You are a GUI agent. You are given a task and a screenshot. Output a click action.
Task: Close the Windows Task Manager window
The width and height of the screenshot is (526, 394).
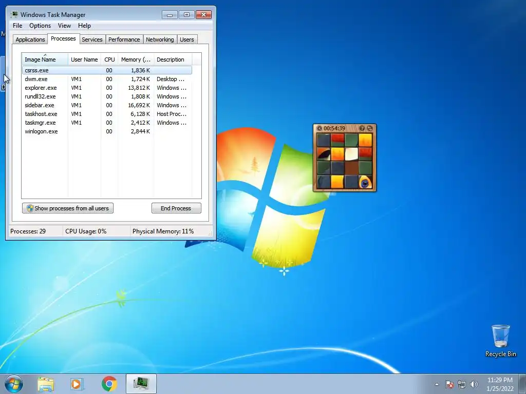tap(203, 15)
